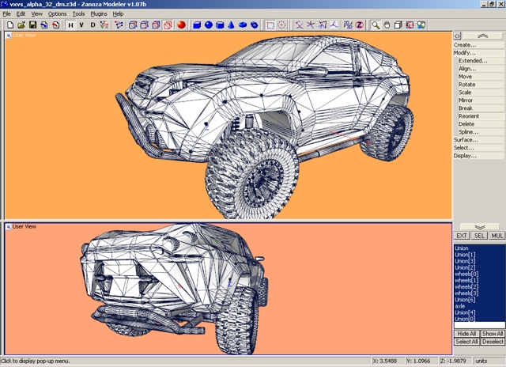
Task: Click the red Z logo icon
Action: 358,25
